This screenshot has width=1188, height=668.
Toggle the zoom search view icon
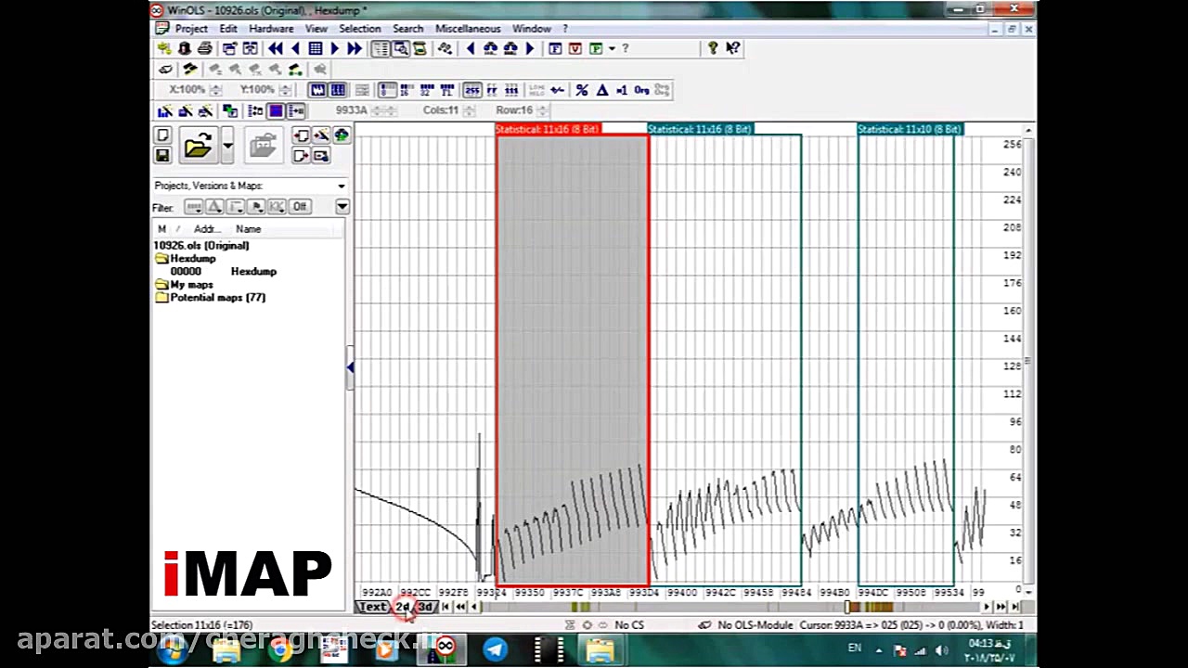pos(400,48)
